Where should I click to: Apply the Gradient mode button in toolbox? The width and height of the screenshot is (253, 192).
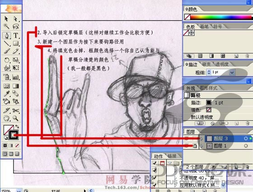pyautogui.click(x=11, y=145)
